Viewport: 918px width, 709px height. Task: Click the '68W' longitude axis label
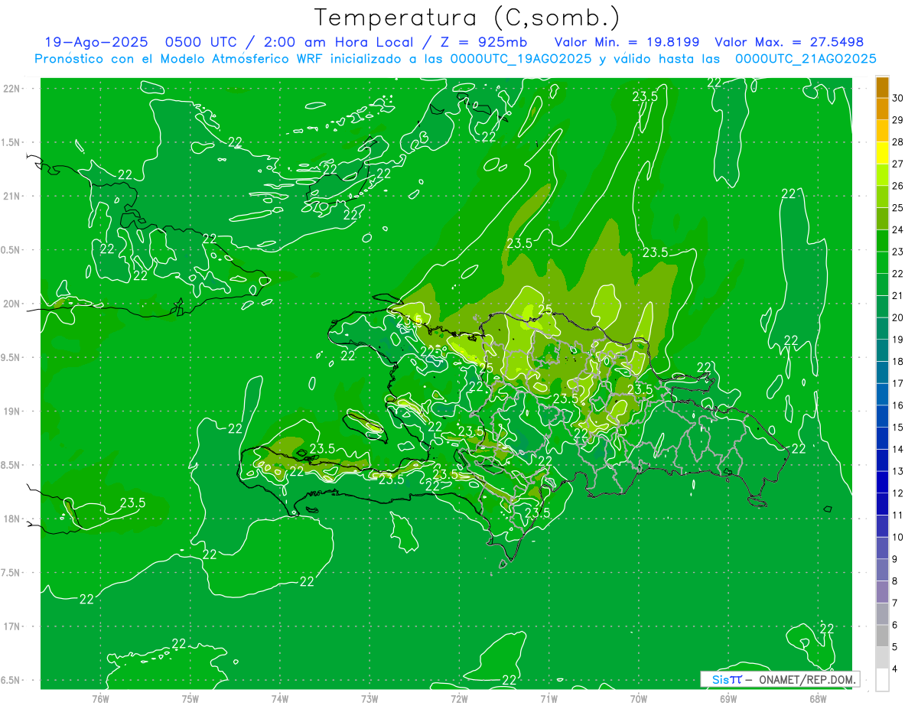point(818,698)
